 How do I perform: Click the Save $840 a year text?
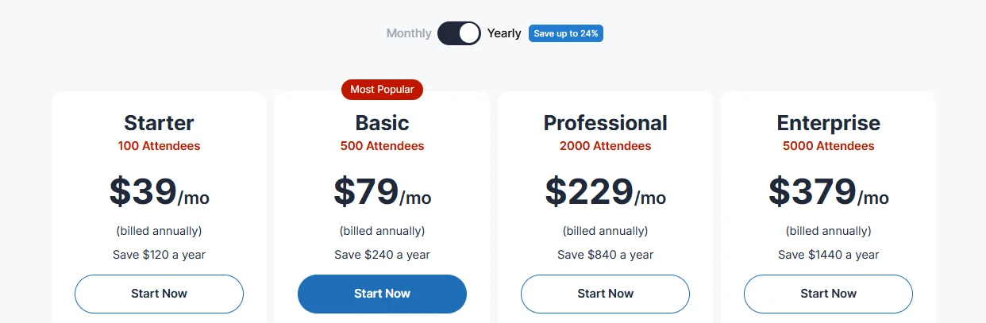click(x=605, y=255)
